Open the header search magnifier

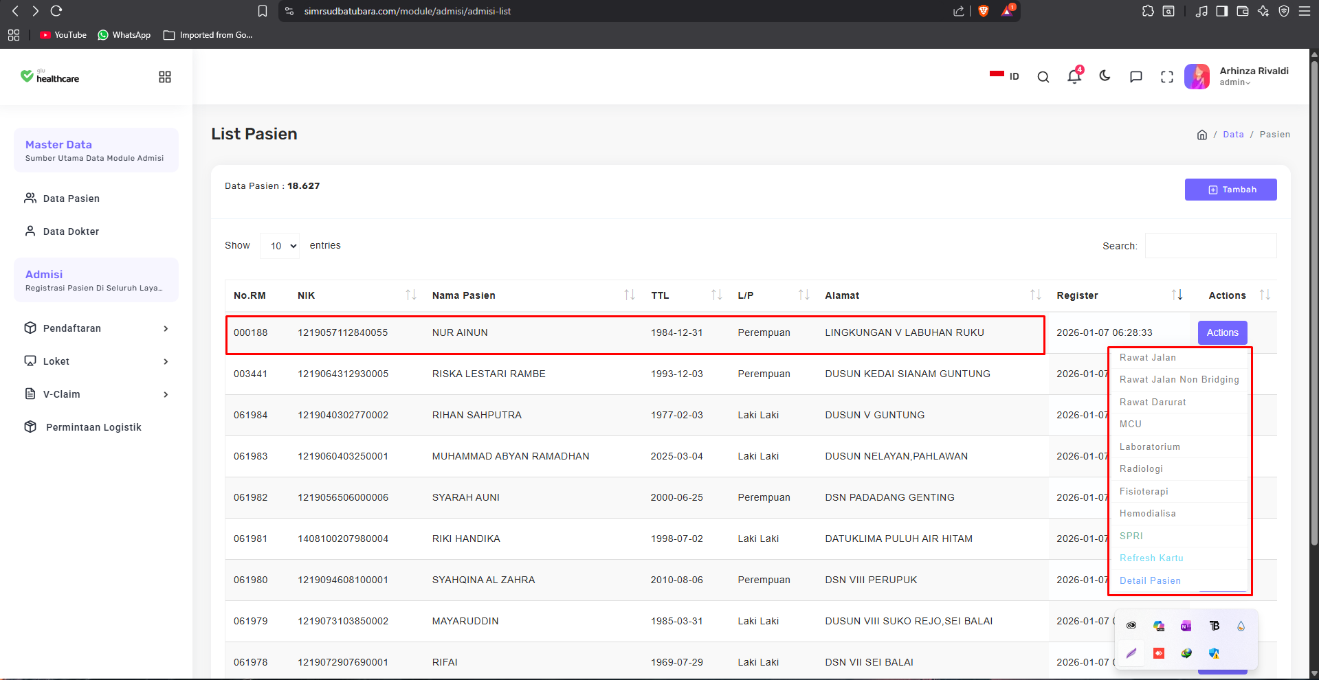pos(1043,77)
